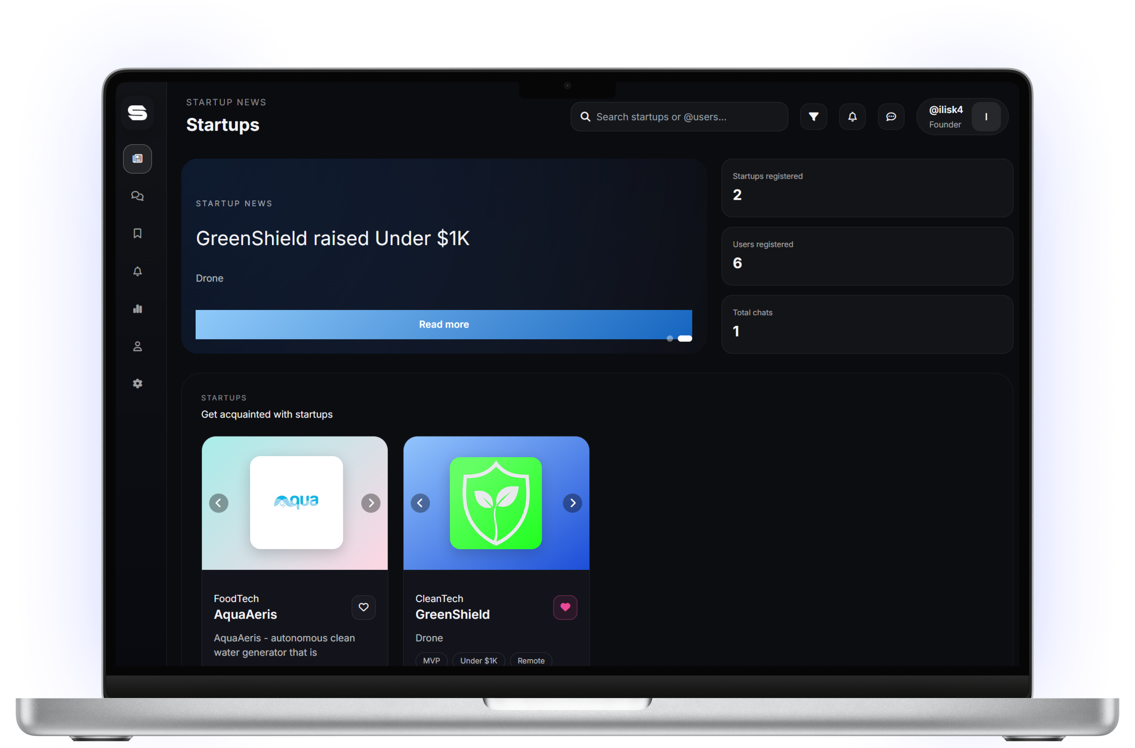
Task: Open header notification bell
Action: coord(852,116)
